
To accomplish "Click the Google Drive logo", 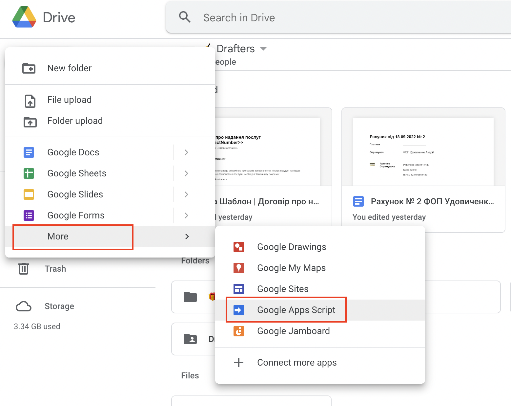I will click(24, 17).
